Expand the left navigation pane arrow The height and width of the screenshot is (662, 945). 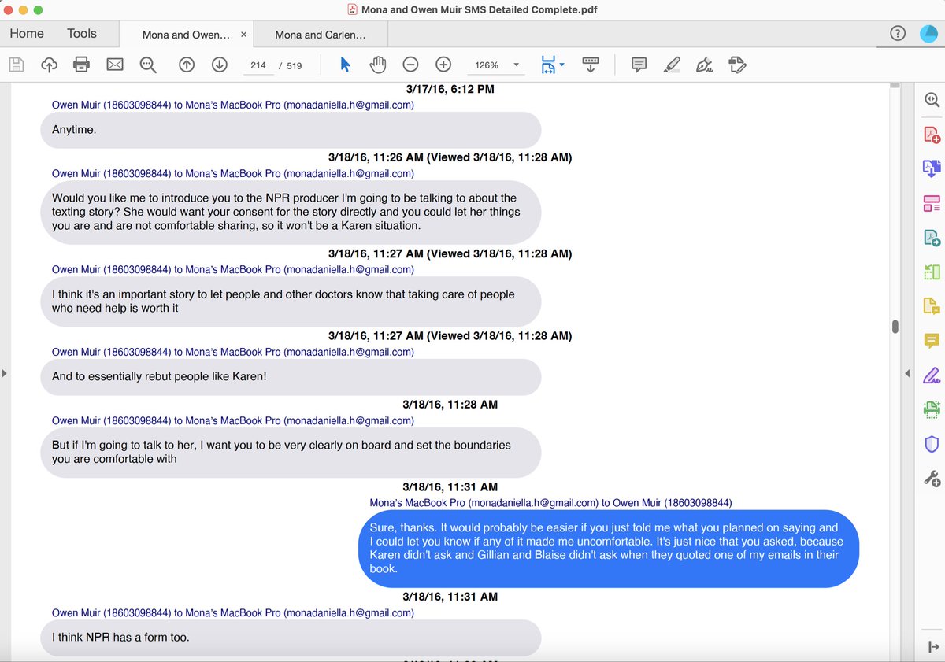(x=4, y=373)
